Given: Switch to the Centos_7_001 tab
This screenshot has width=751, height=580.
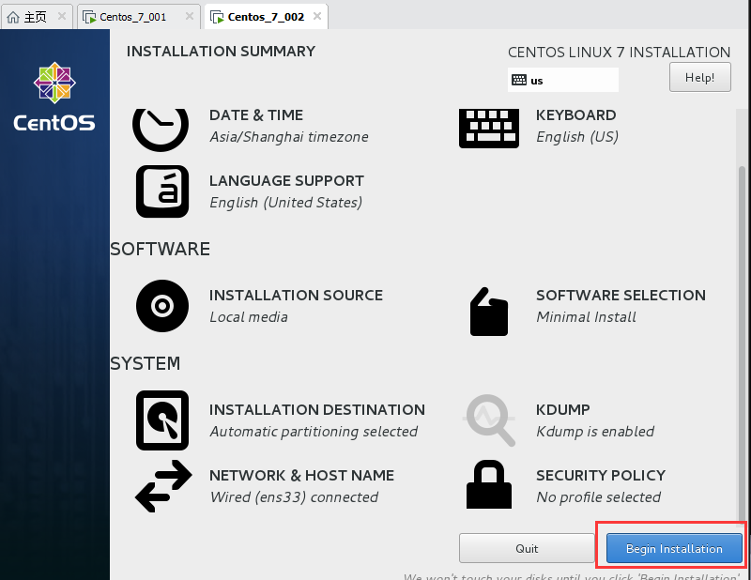Looking at the screenshot, I should click(133, 17).
